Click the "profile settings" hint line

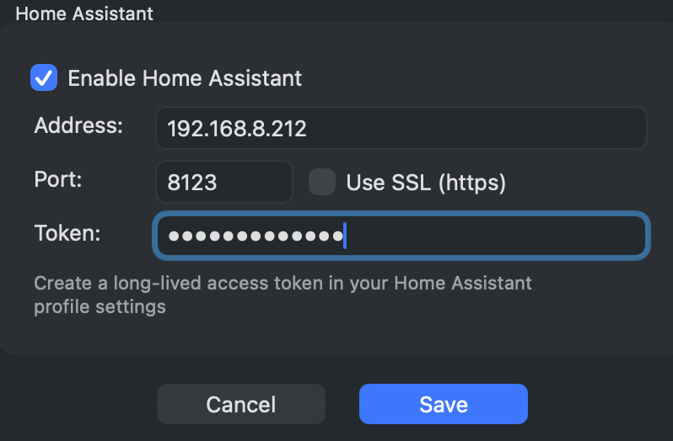[x=100, y=307]
